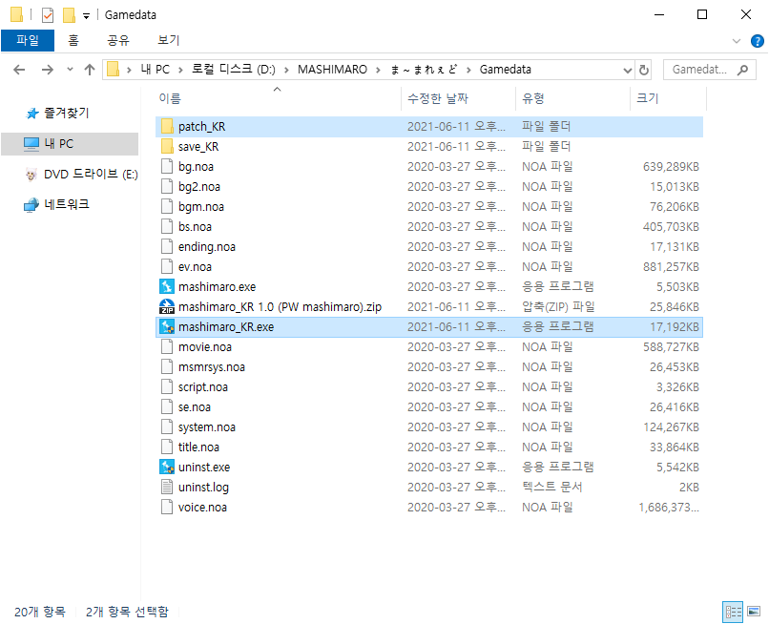Open the quick access toolbar customize dropdown
Screen dimensions: 769x624
(86, 16)
